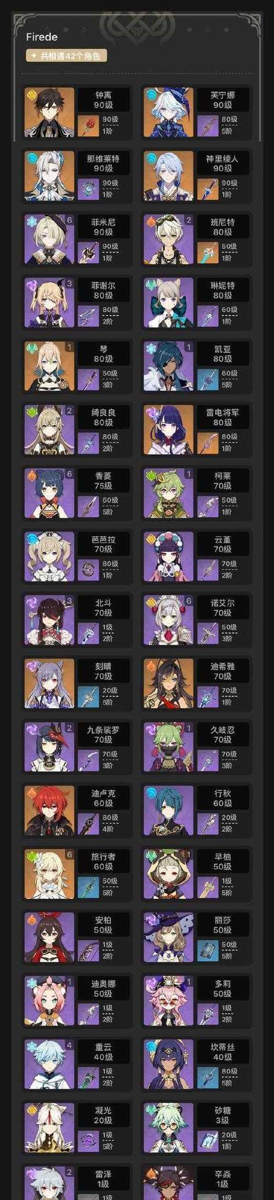Screen dimensions: 274x1200
Task: Click the Firede player name
Action: [x=42, y=37]
